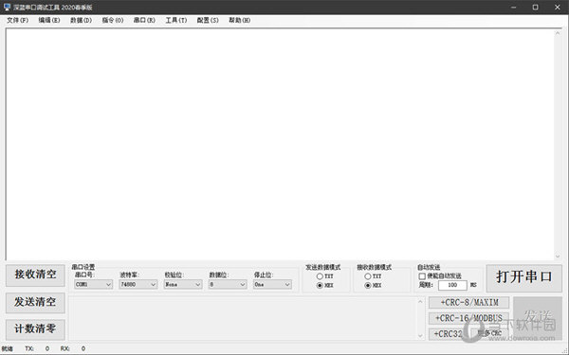Viewport: 569px width, 355px height.
Task: Select HEX under 发送数据模式
Action: [x=324, y=286]
